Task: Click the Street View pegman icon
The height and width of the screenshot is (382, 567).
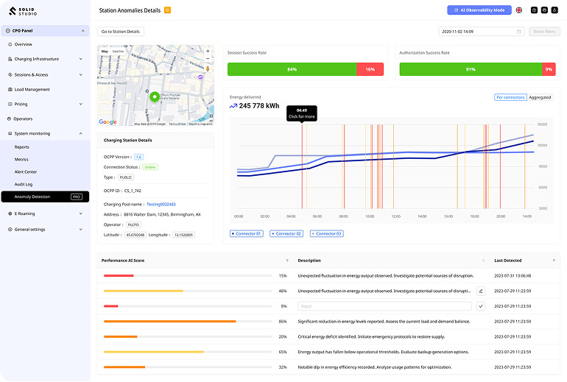Action: 208,68
